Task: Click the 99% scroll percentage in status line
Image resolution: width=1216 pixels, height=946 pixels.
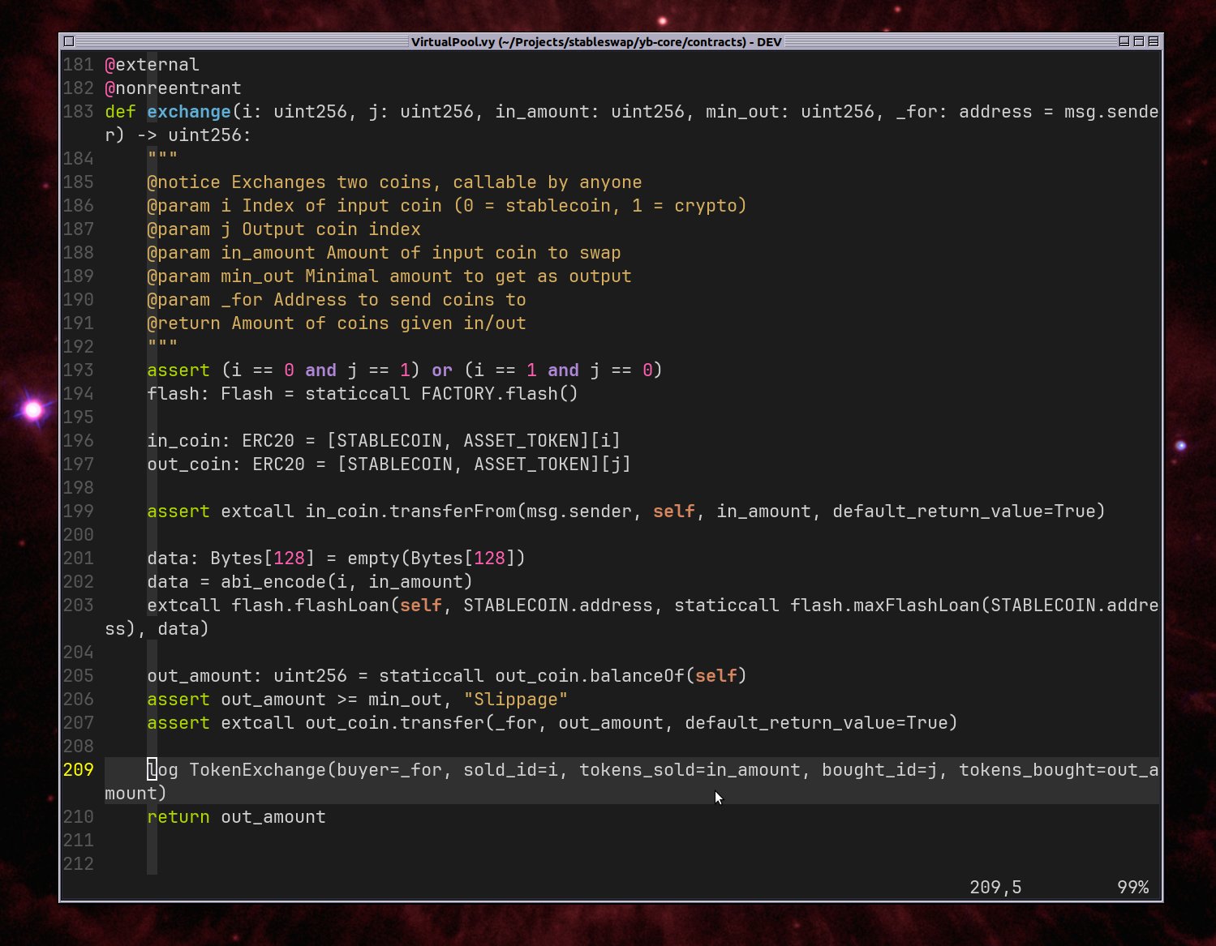Action: (1132, 888)
